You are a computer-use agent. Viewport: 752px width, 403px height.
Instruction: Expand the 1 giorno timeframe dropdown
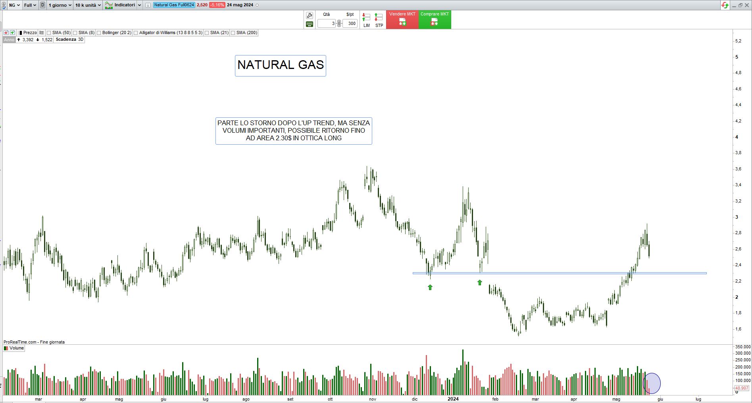[x=60, y=5]
